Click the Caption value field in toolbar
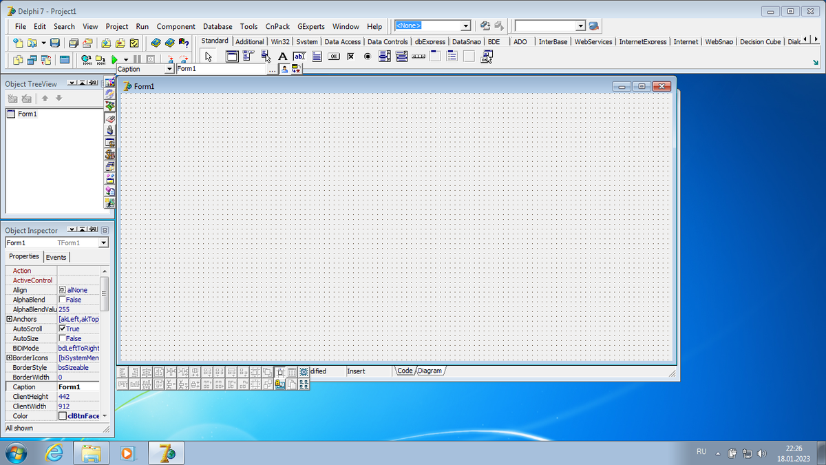The image size is (826, 465). click(221, 70)
